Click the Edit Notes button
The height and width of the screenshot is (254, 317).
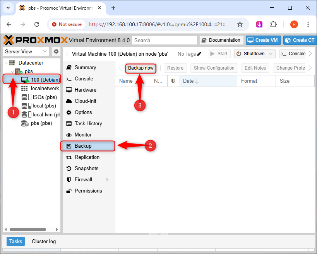coord(255,68)
